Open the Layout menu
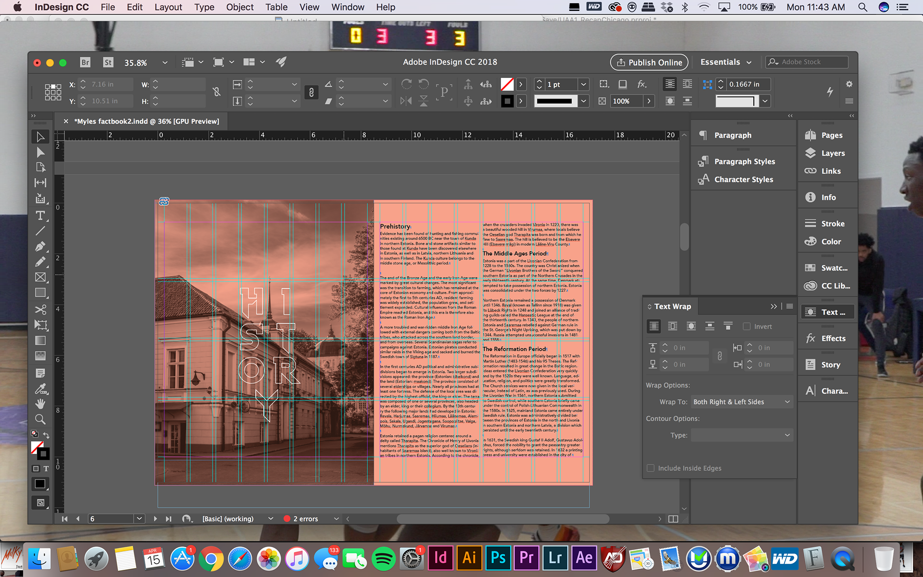This screenshot has width=923, height=577. click(x=168, y=7)
